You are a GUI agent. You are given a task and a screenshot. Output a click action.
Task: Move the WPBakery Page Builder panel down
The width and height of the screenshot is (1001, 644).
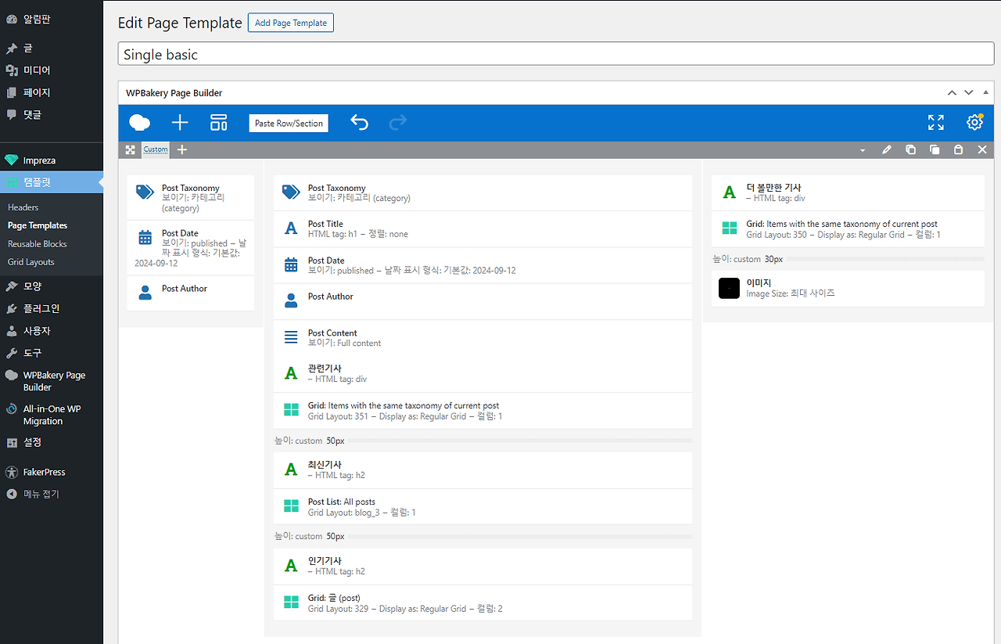coord(969,92)
